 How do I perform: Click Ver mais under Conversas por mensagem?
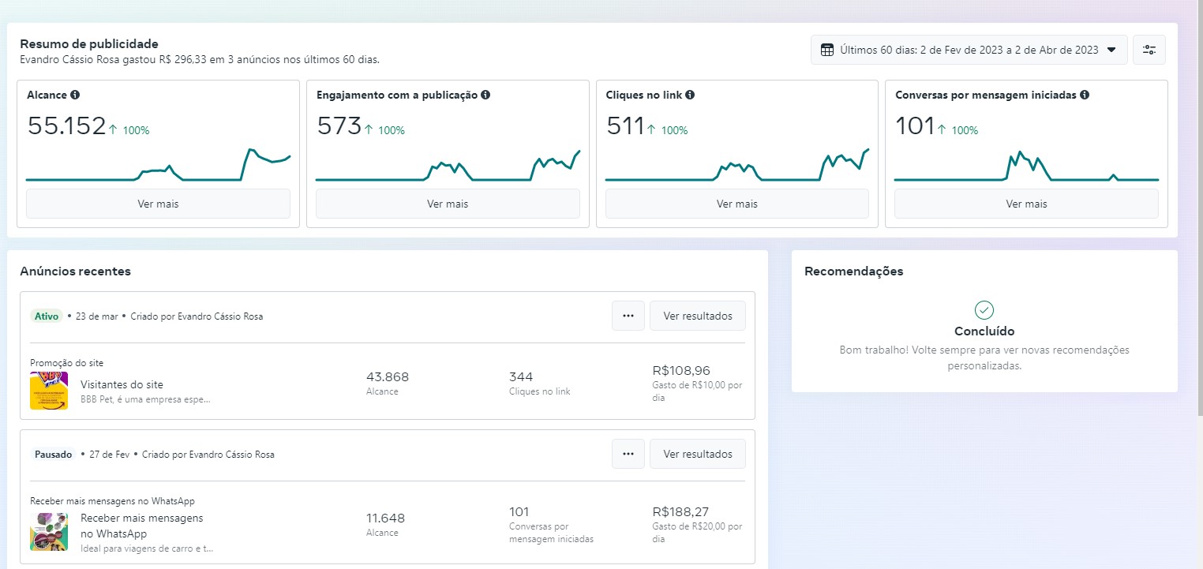1026,204
